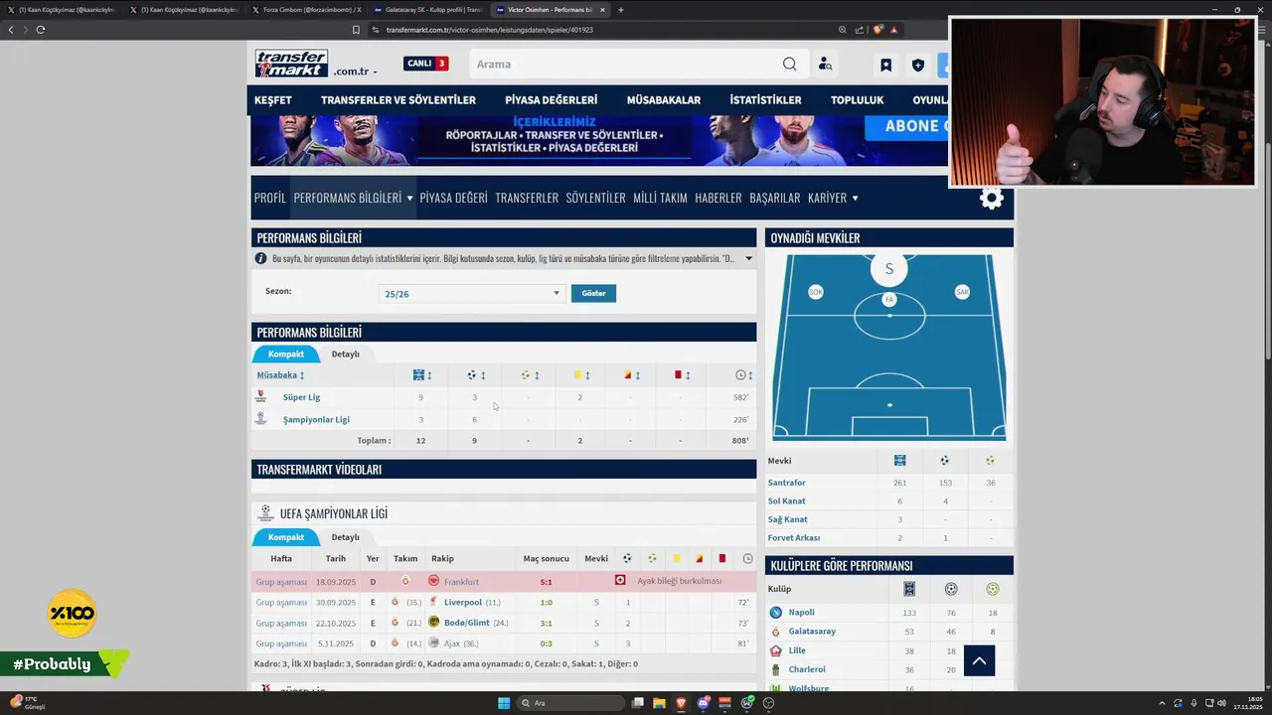The width and height of the screenshot is (1272, 715).
Task: Click the Napoli club crest
Action: click(776, 613)
